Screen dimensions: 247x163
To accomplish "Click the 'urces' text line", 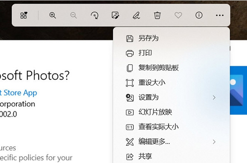I will 8,148.
